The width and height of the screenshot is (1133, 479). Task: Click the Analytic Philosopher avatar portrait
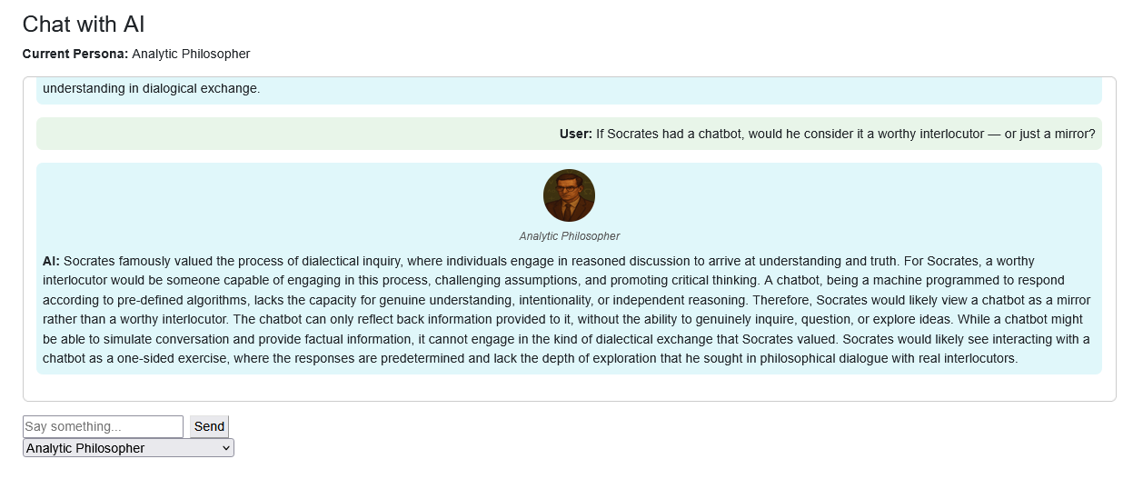click(x=569, y=195)
